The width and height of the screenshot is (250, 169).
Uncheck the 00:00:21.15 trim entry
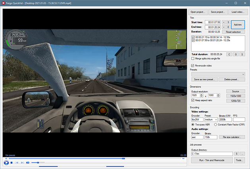pos(193,37)
